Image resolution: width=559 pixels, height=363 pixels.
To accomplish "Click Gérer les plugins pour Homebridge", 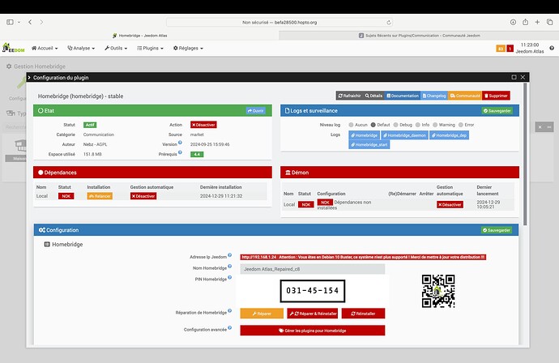I will 312,331.
